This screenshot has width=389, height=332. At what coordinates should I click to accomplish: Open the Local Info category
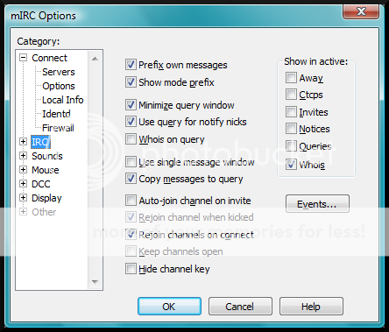coord(63,100)
